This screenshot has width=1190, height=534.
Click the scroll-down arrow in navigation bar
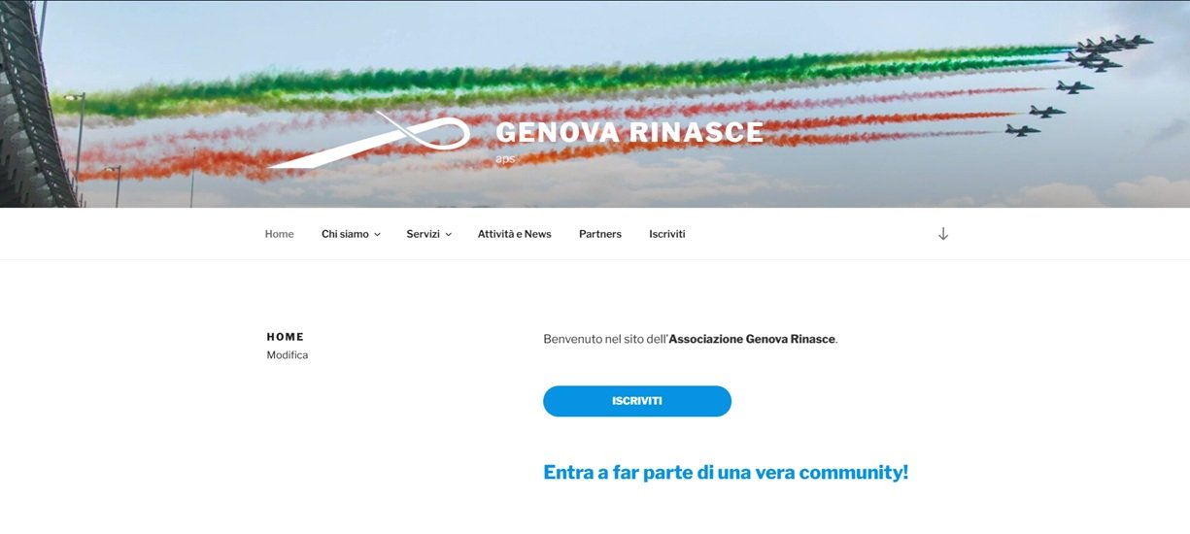(x=942, y=234)
